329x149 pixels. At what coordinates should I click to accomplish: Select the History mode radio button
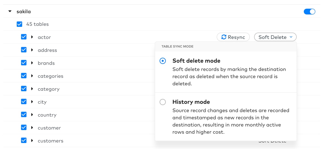pos(163,102)
